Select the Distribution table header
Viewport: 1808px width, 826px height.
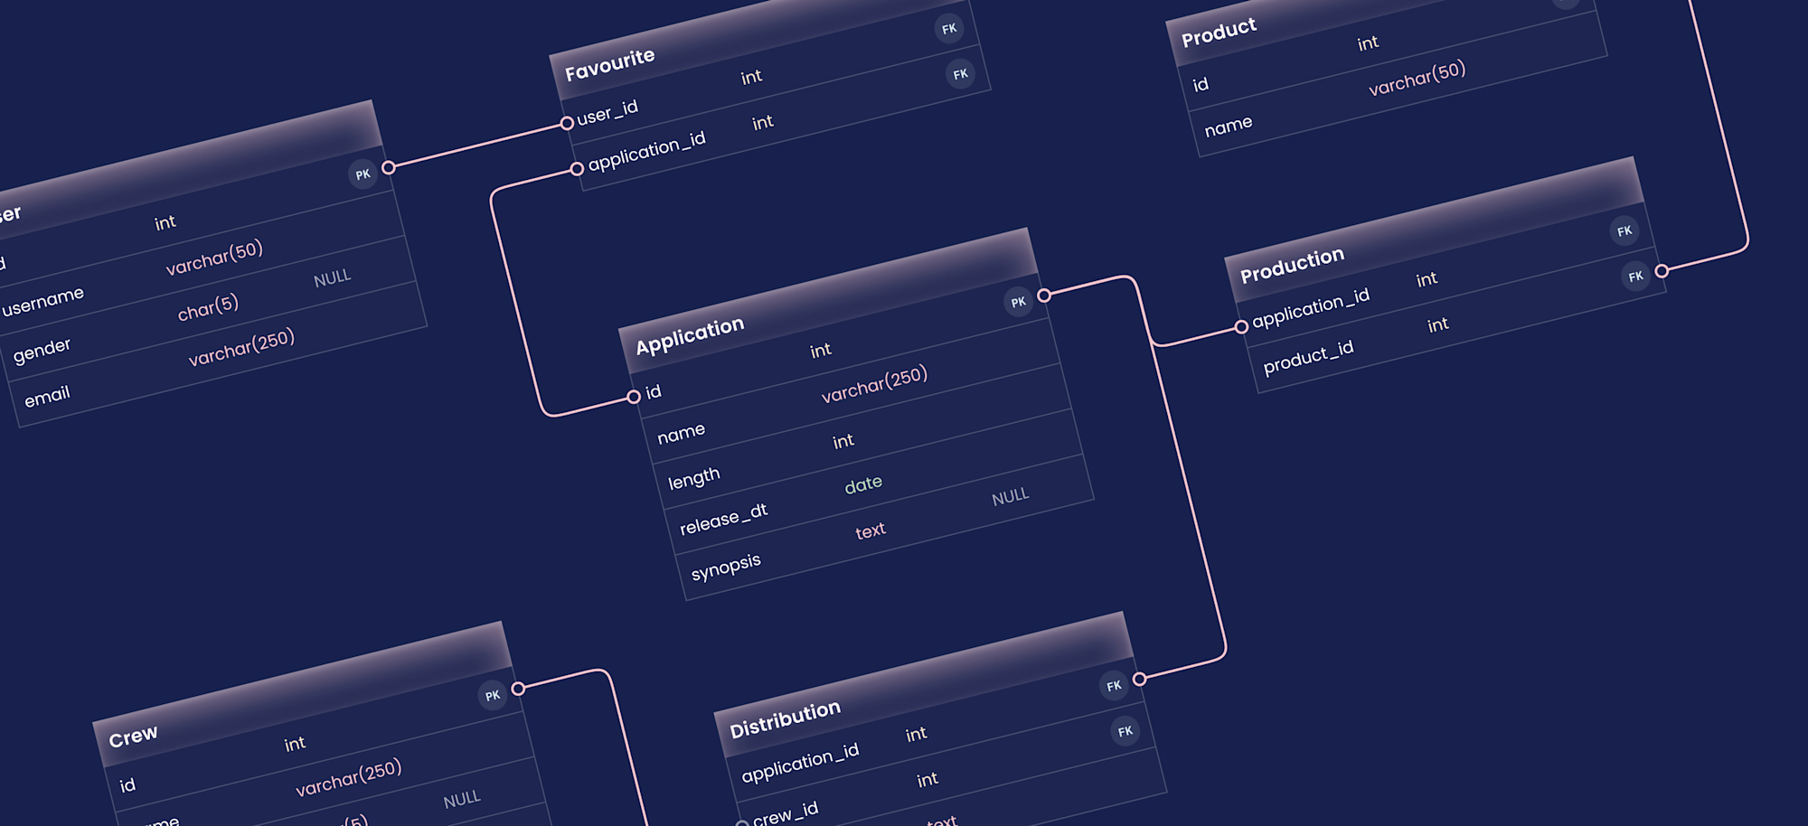pos(924,684)
